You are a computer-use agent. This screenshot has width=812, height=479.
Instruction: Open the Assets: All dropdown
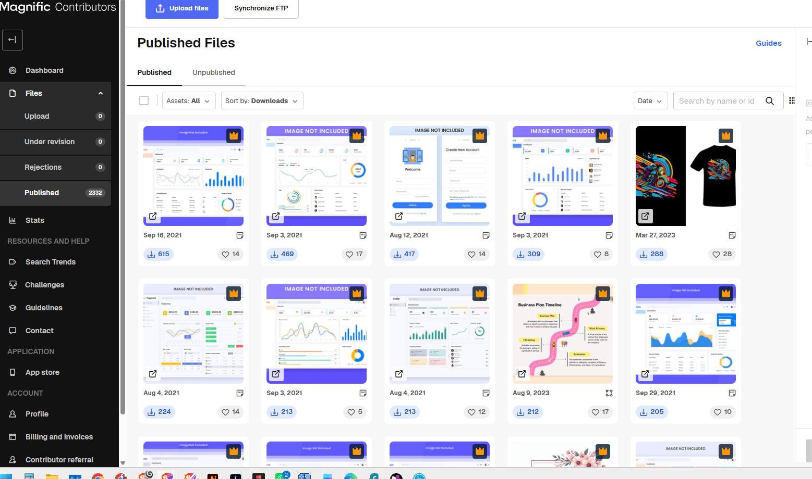pyautogui.click(x=189, y=100)
